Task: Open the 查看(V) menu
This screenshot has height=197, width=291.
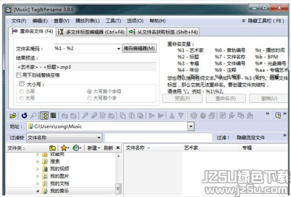Action: (62, 21)
